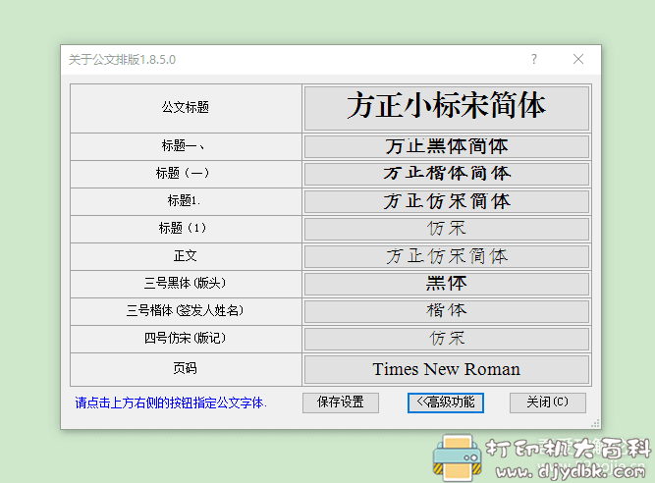The height and width of the screenshot is (483, 655).
Task: Click the 关闭(C) button
Action: pyautogui.click(x=548, y=402)
